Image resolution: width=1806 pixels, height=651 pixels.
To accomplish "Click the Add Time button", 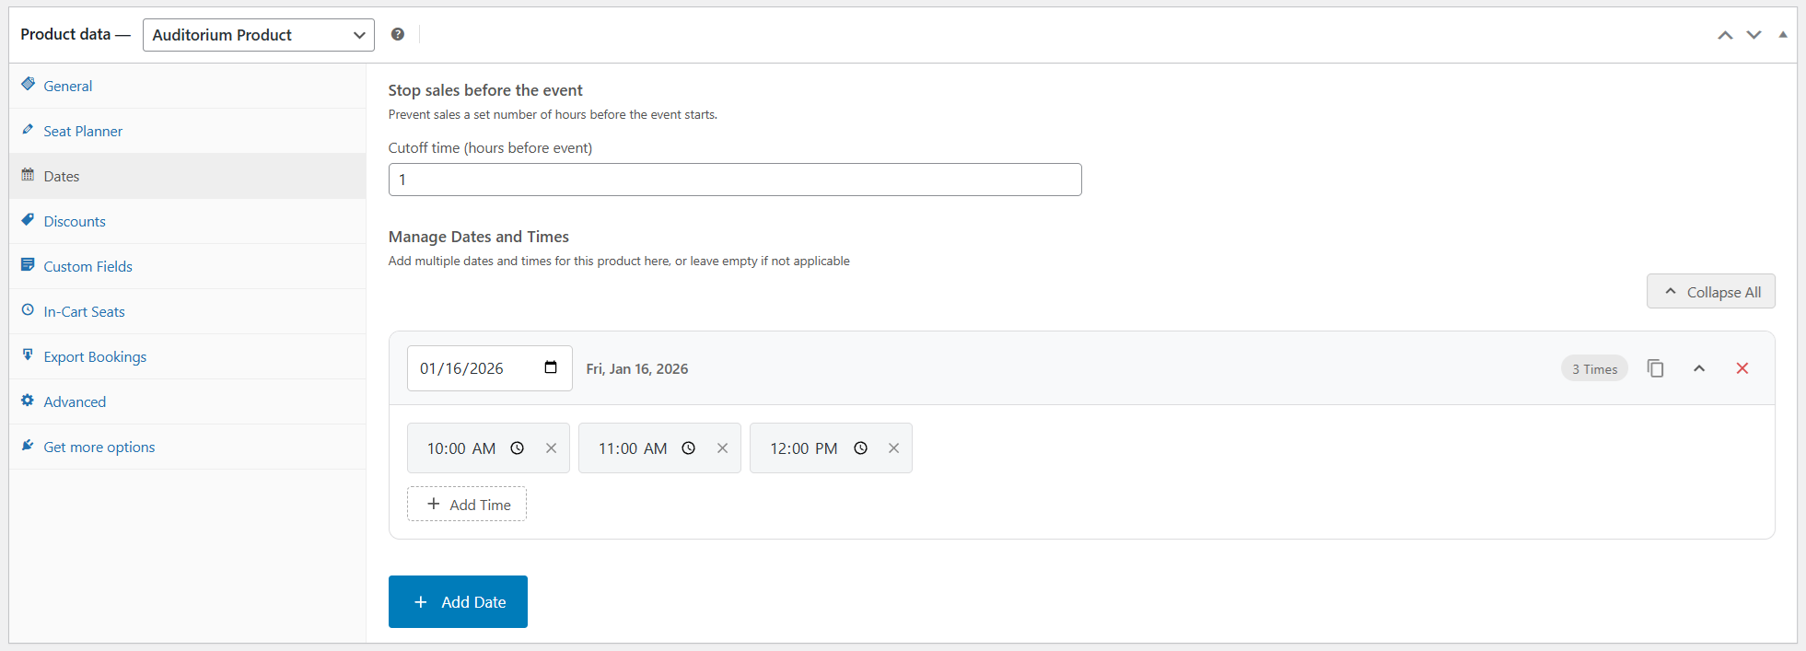I will (x=467, y=505).
